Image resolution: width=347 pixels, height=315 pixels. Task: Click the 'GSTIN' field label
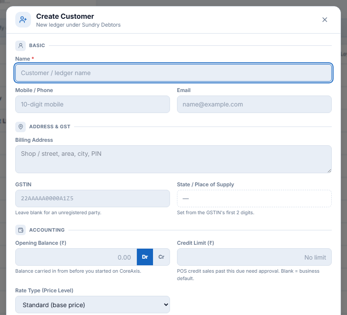23,184
